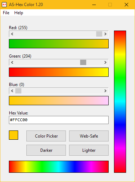This screenshot has height=182, width=135.
Task: Click the Green scrollbar left arrow
Action: 12,63
